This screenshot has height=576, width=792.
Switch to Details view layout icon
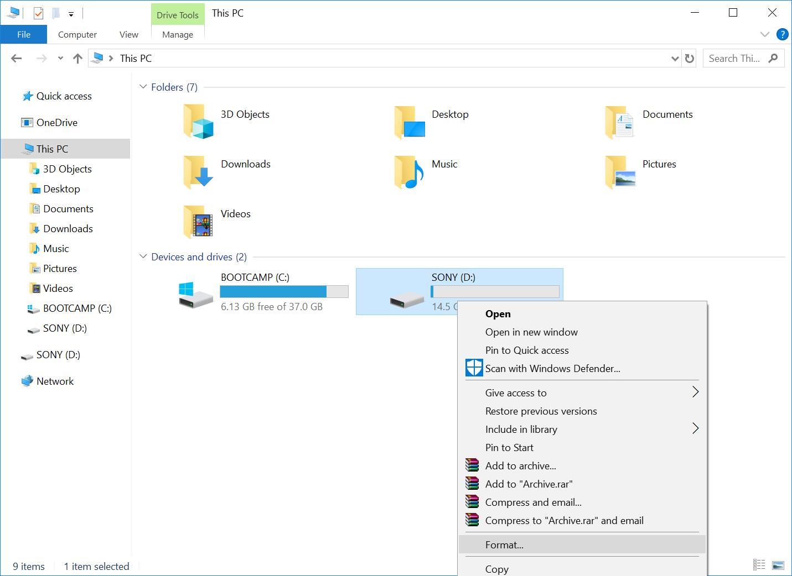click(759, 565)
